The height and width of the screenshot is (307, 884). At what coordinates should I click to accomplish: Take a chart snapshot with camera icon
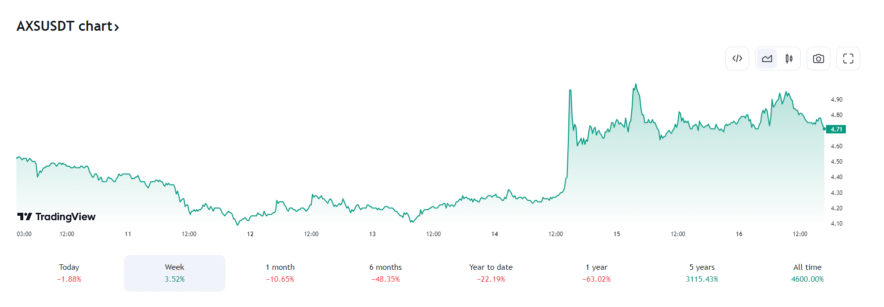818,59
